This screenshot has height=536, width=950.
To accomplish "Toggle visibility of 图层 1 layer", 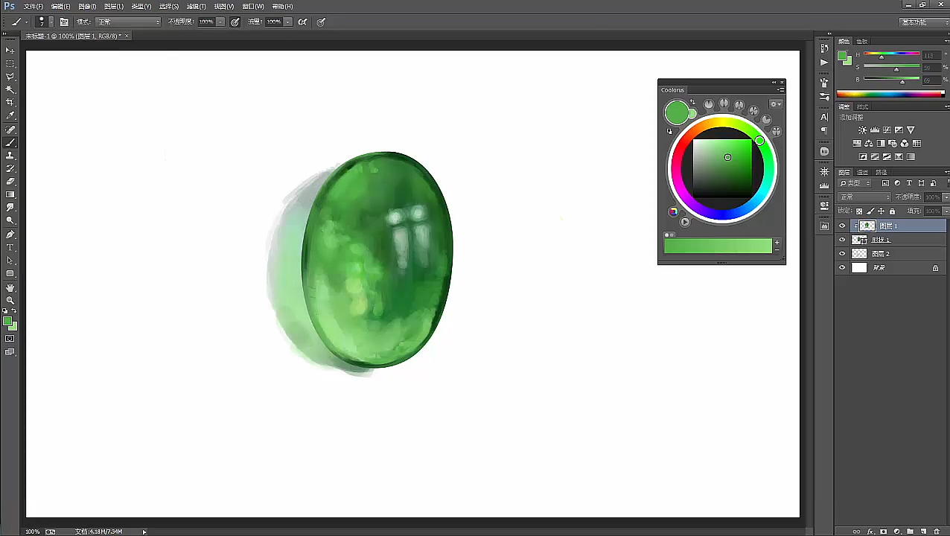I will [842, 226].
